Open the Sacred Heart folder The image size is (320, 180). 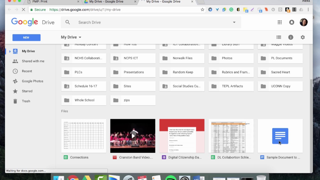click(280, 72)
